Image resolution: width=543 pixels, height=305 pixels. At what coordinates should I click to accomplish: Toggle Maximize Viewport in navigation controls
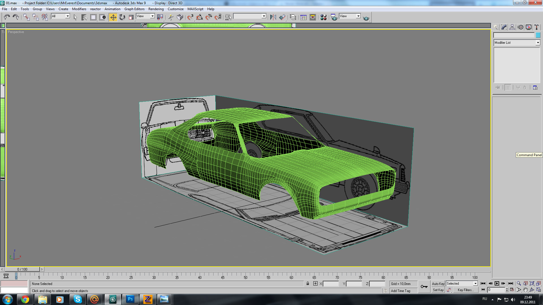tap(538, 290)
